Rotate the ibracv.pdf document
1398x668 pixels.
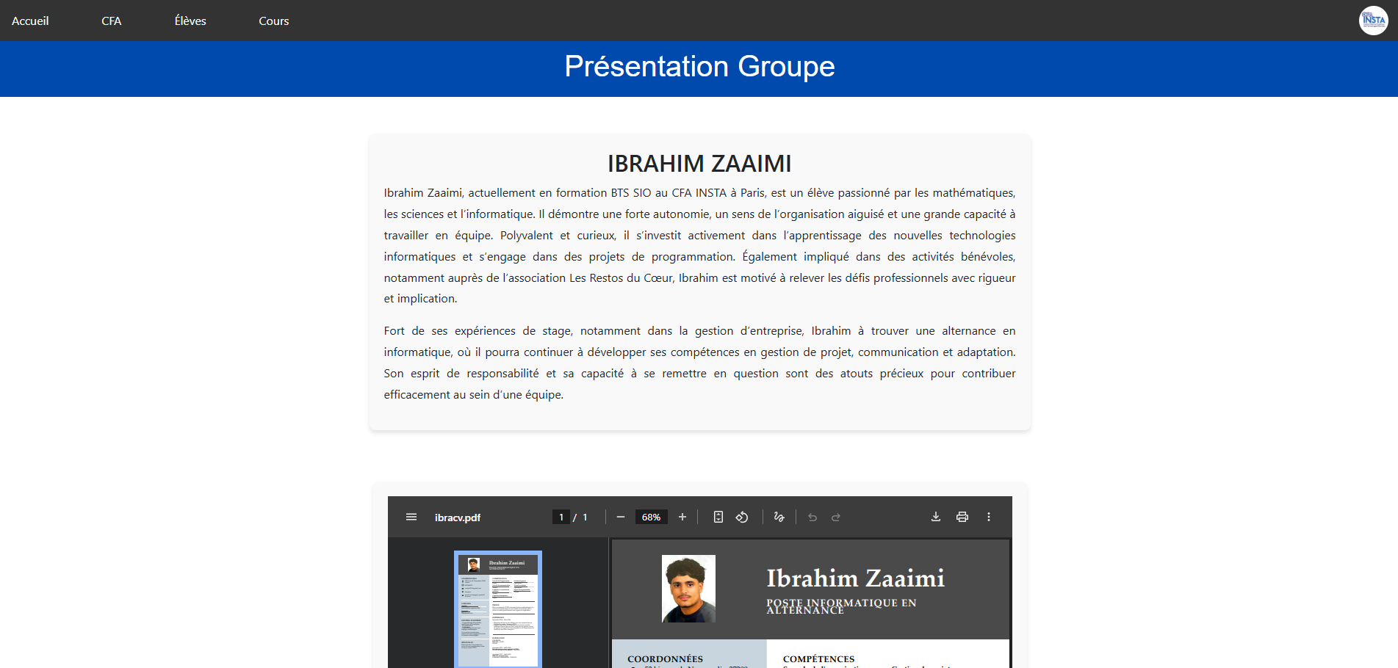click(742, 517)
